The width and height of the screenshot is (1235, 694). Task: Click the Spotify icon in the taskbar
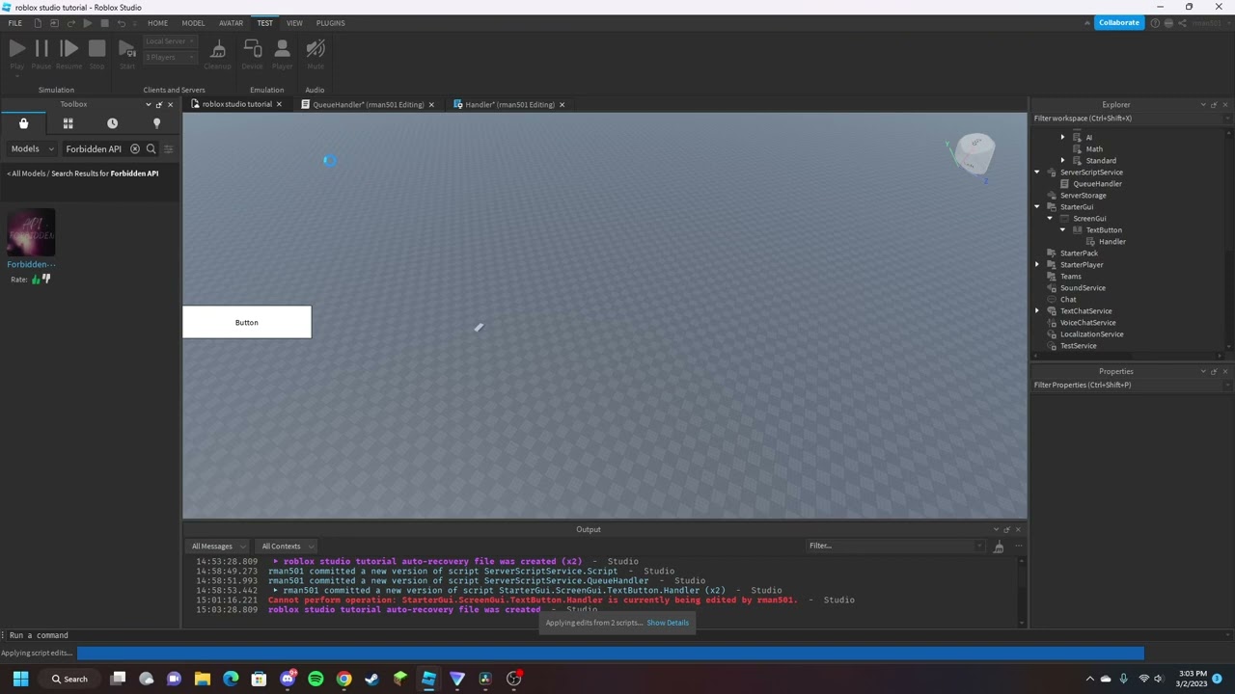(x=316, y=679)
